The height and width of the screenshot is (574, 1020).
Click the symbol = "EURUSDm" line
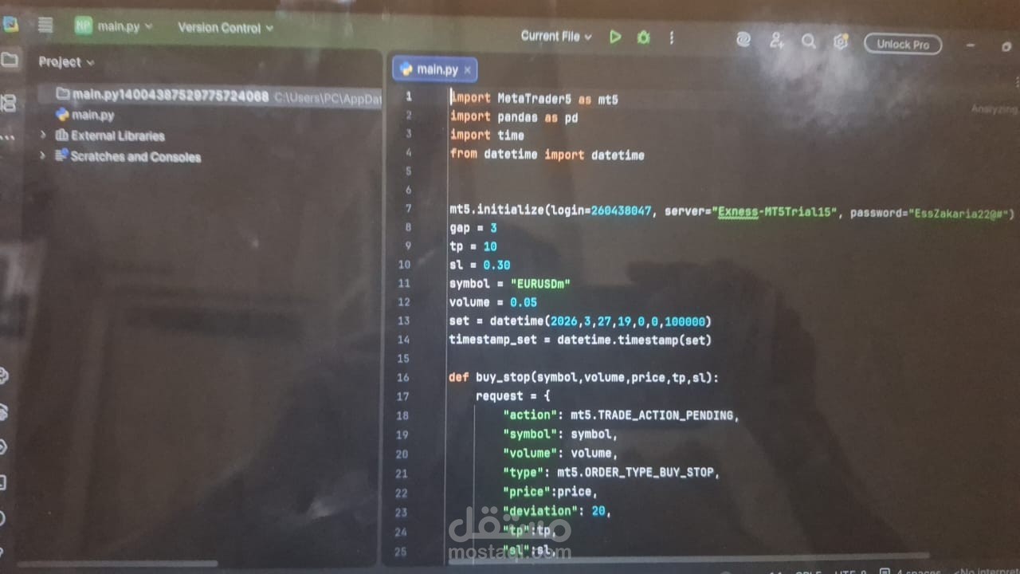point(510,283)
